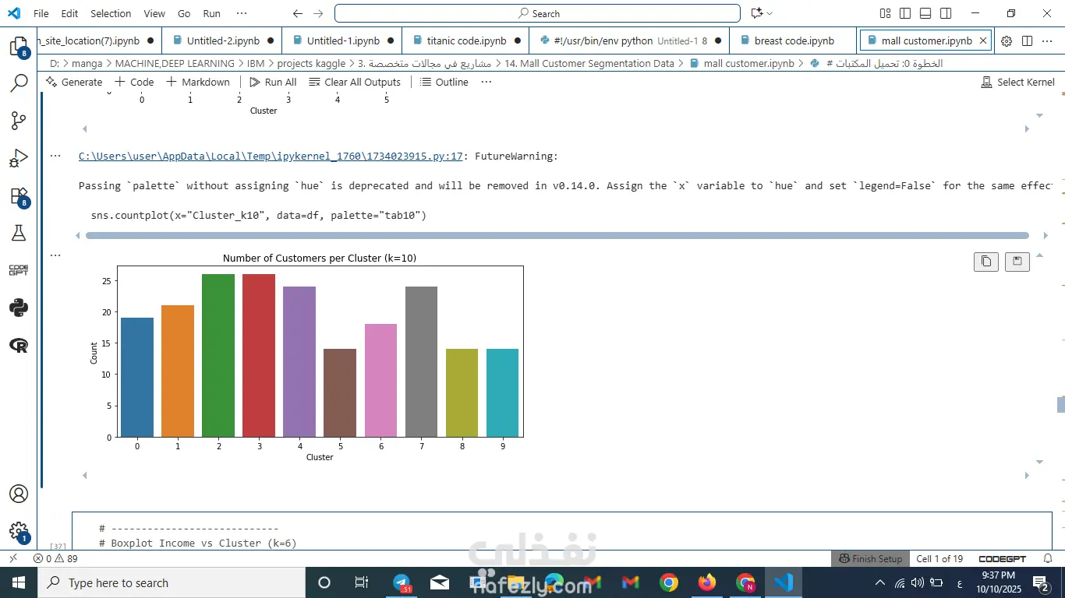1065x598 pixels.
Task: Open Telegram from the taskbar
Action: (402, 582)
